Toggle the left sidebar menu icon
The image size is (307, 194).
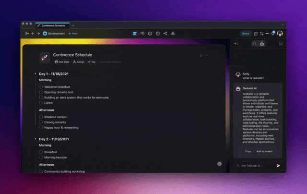27,34
